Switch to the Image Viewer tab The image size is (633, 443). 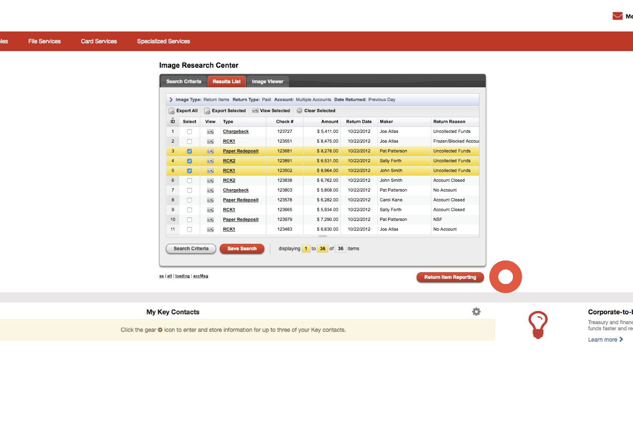click(267, 81)
